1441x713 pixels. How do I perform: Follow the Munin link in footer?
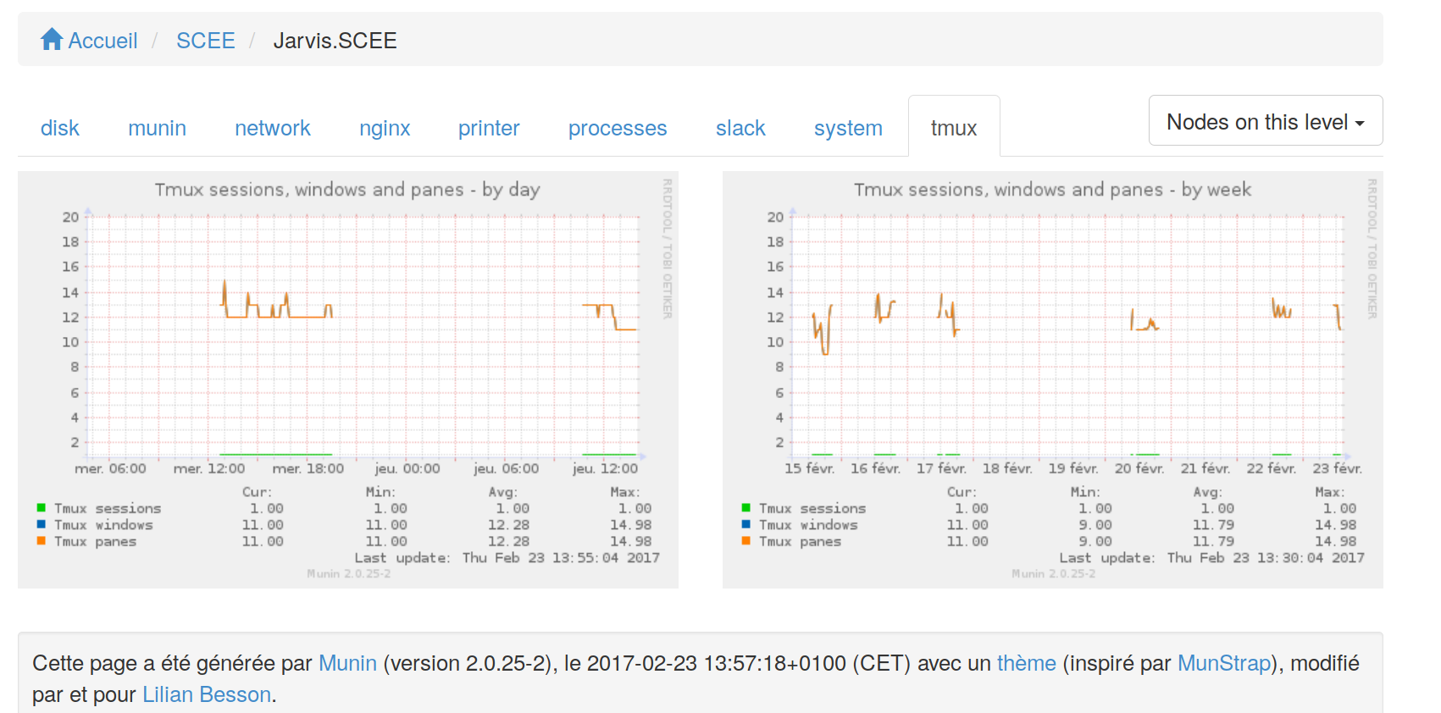coord(347,663)
